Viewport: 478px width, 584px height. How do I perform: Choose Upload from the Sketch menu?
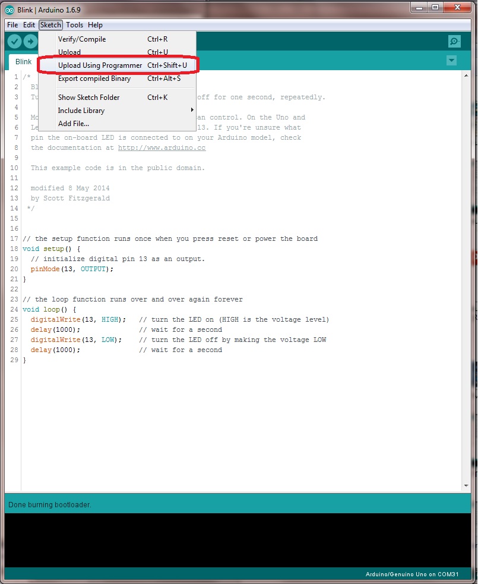click(x=117, y=52)
